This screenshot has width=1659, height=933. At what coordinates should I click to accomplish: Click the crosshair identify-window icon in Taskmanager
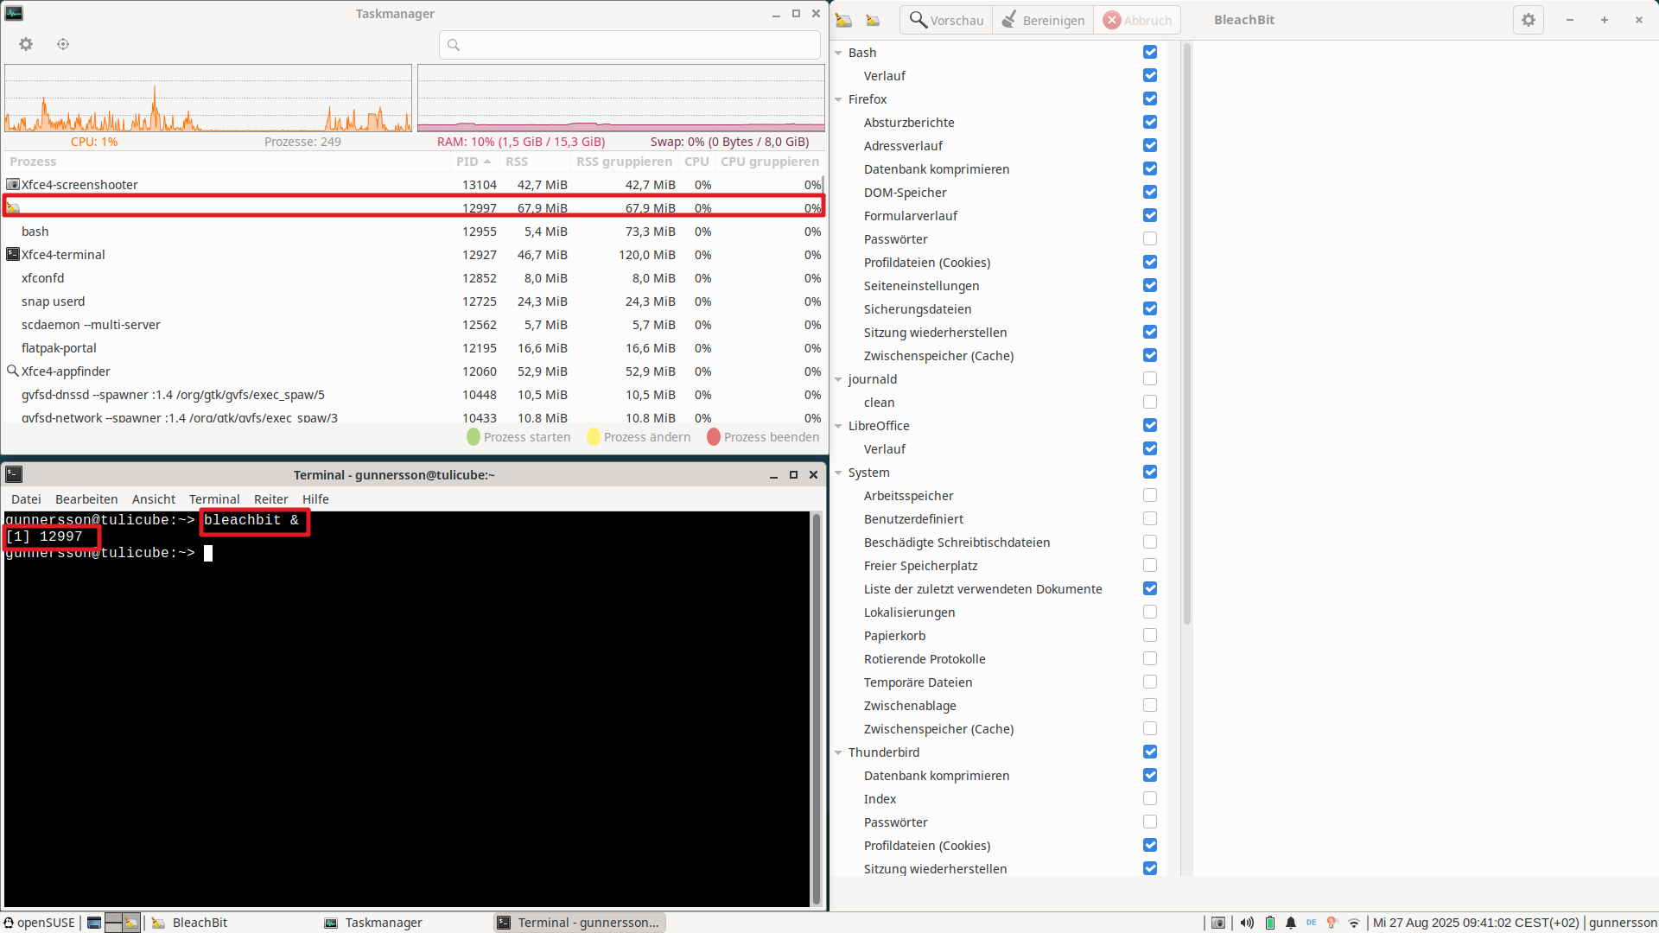click(63, 44)
